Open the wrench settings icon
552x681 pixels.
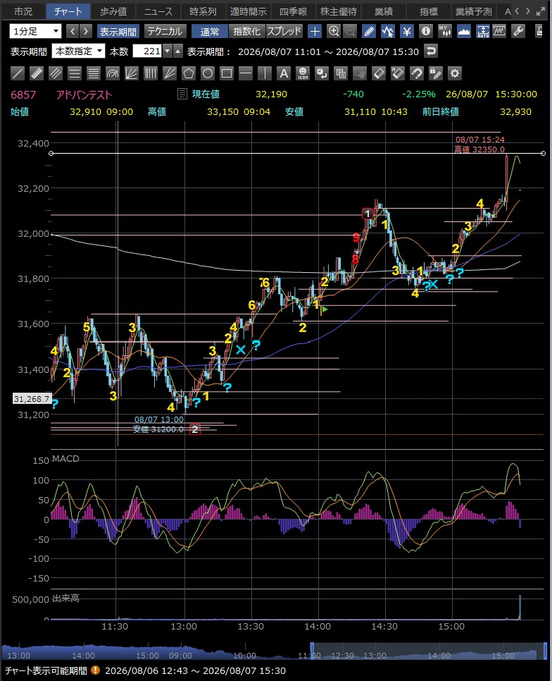519,31
